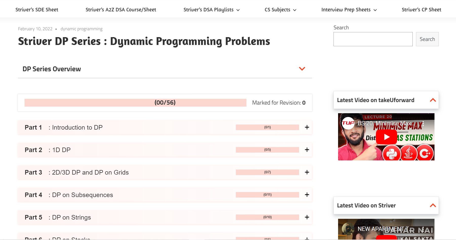Navigate to Striver's SDE Sheet
The image size is (456, 240).
coord(37,10)
